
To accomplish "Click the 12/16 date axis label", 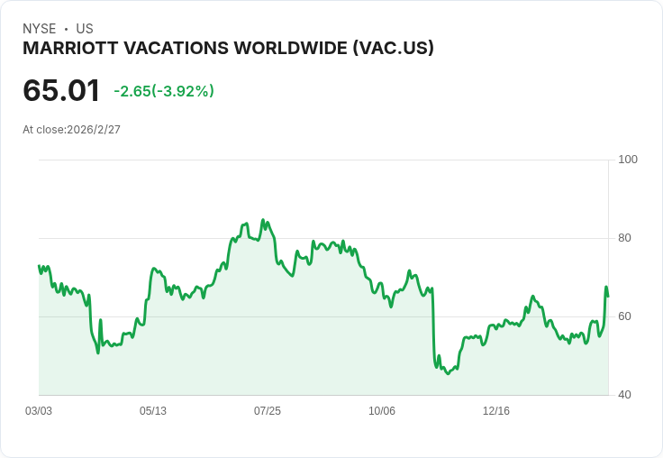I will point(496,411).
